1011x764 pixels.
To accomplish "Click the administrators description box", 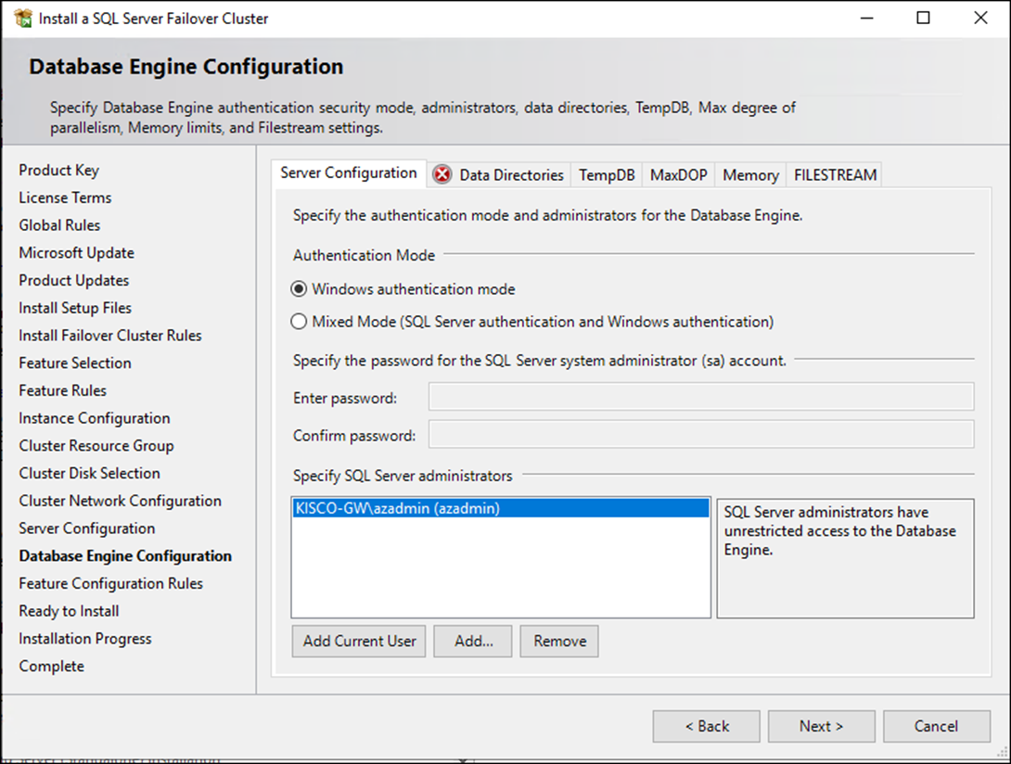I will click(845, 558).
